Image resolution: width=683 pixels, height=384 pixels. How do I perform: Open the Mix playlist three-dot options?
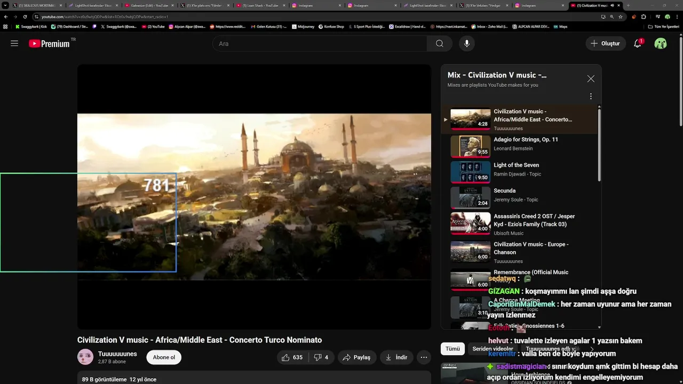click(591, 97)
